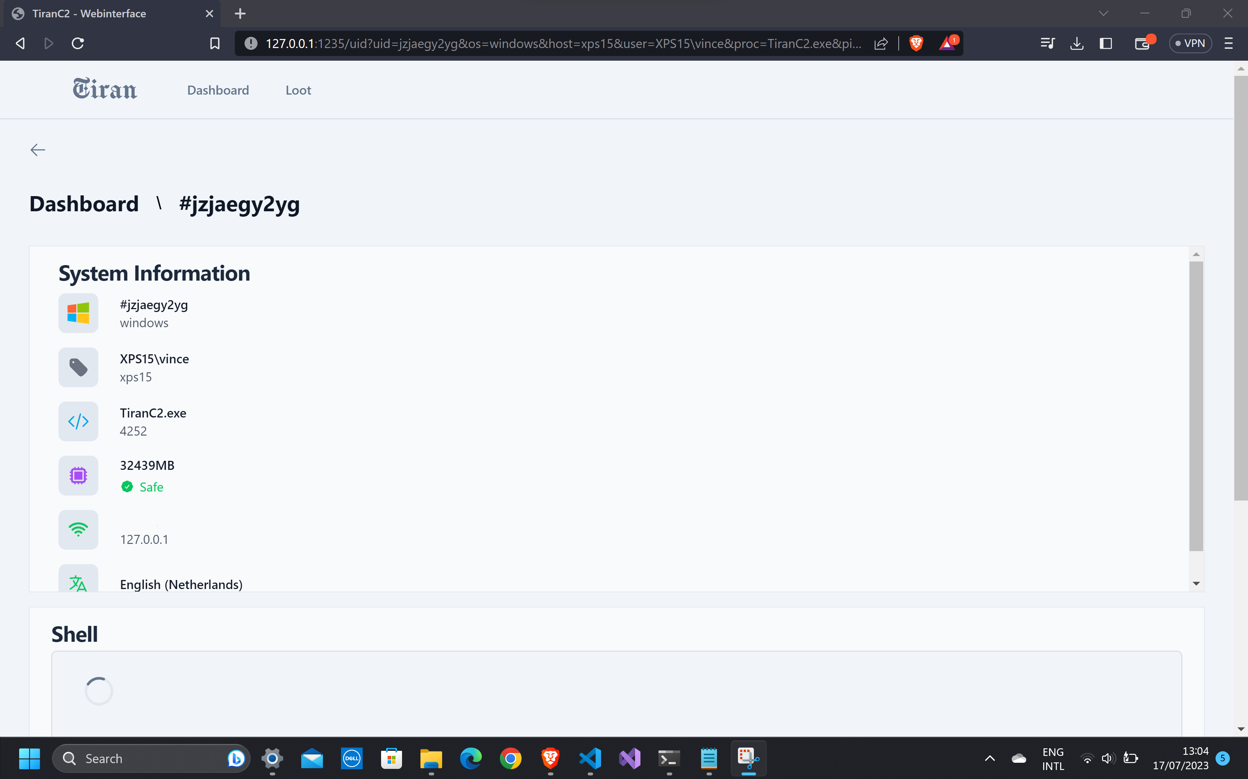The width and height of the screenshot is (1248, 779).
Task: Click the green Wi-Fi network icon
Action: click(78, 530)
